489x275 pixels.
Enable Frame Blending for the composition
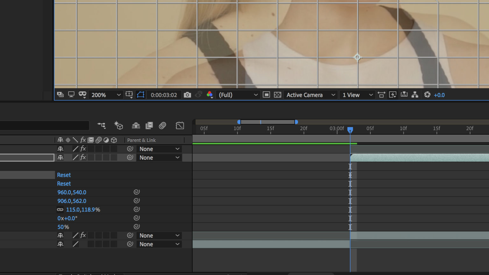(x=149, y=125)
